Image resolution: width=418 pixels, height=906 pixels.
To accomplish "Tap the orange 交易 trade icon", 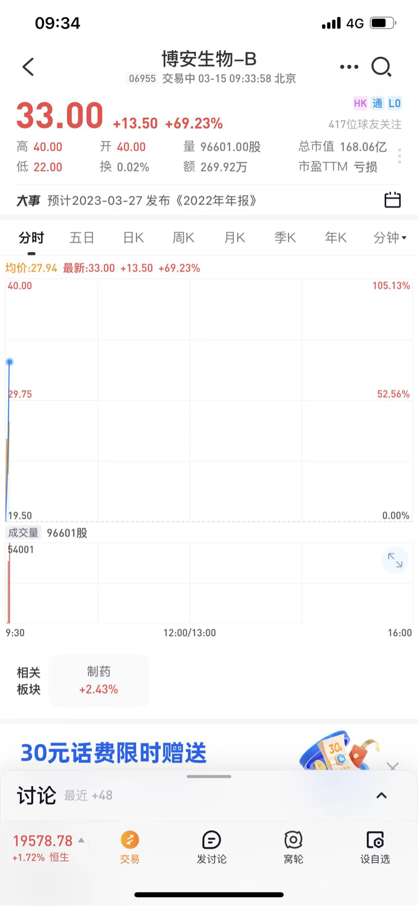I will tap(130, 840).
